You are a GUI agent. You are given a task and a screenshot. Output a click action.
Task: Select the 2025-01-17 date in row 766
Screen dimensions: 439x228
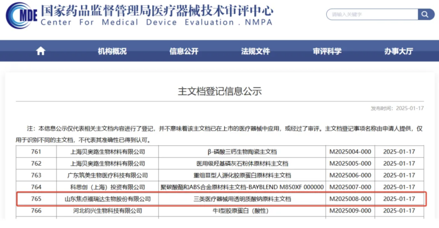tap(399, 211)
